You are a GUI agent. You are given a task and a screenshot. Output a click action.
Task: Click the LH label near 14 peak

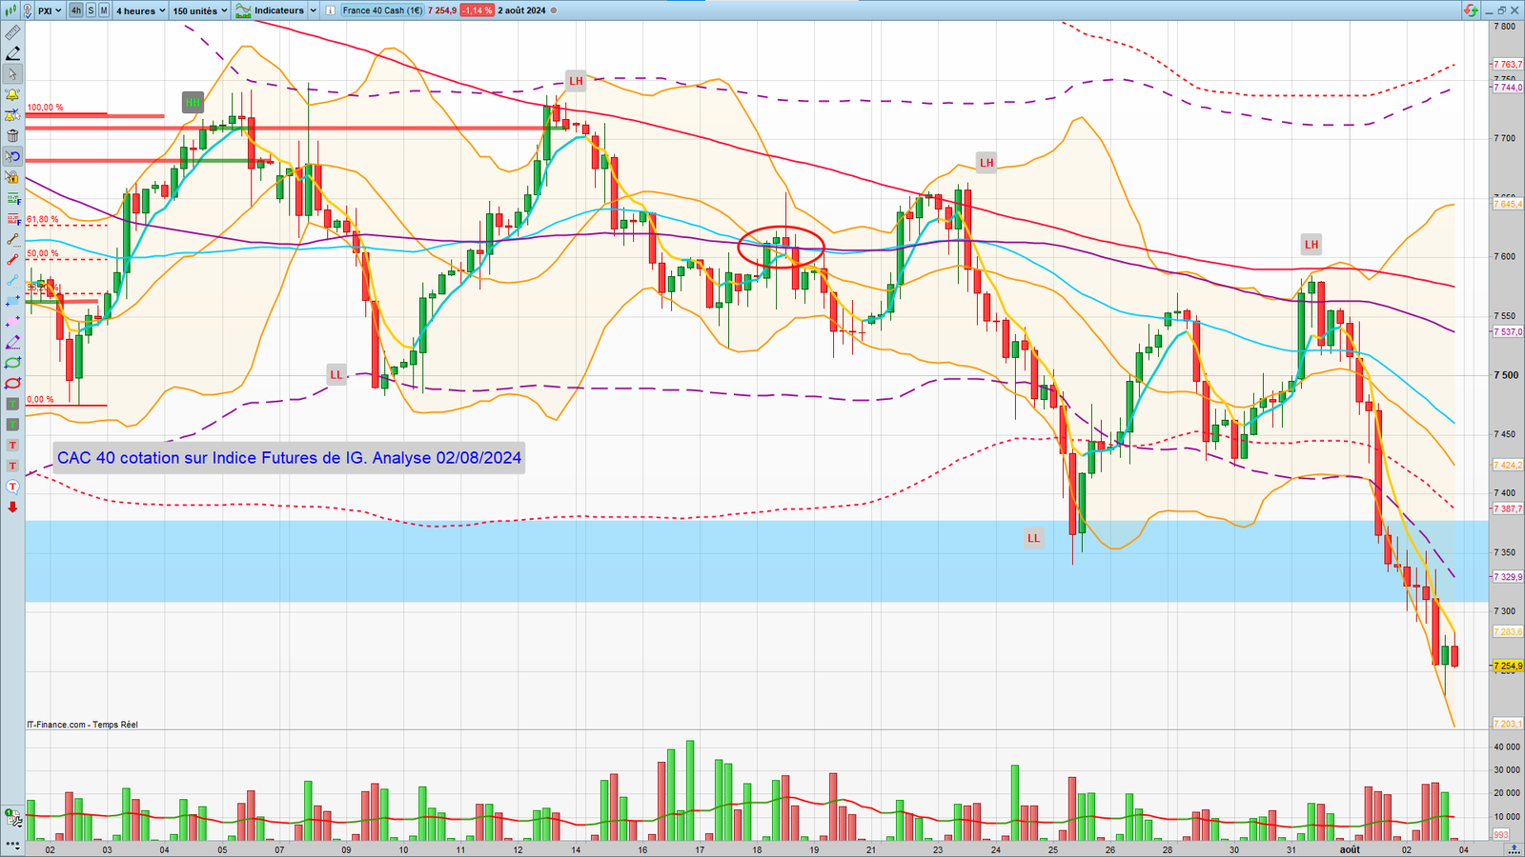(576, 81)
